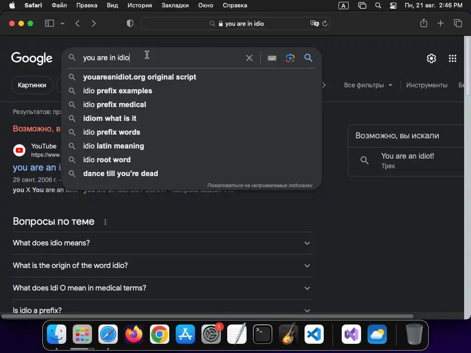
Task: Open System Settings from the Dock
Action: [211, 334]
